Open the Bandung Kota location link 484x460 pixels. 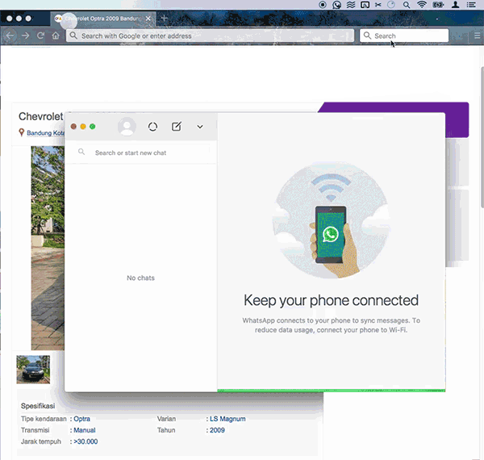45,133
